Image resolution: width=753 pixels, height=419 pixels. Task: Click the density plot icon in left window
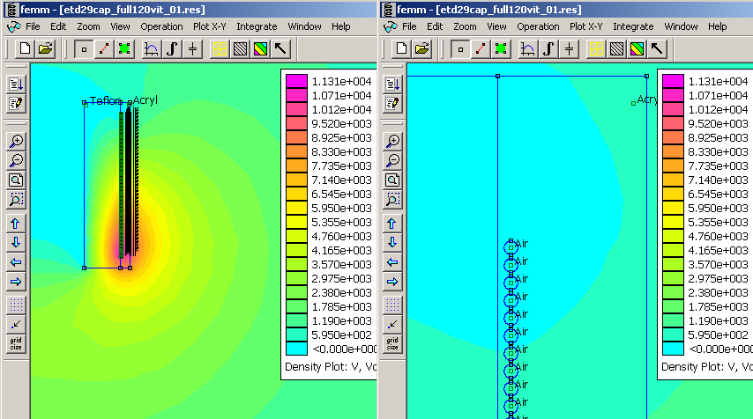260,48
